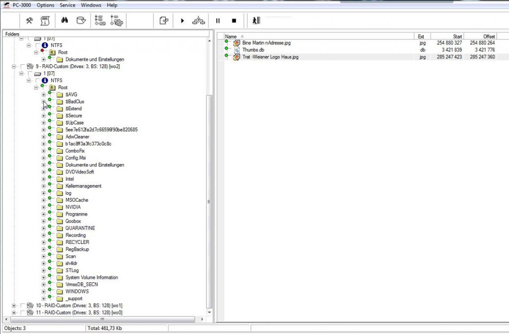Check the box next to 10 - RAID-Custom [wo1]
This screenshot has height=334, width=509.
[22, 306]
